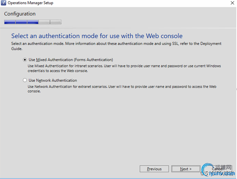Click the Operations Manager Setup title text
The height and width of the screenshot is (179, 237).
(x=30, y=3)
